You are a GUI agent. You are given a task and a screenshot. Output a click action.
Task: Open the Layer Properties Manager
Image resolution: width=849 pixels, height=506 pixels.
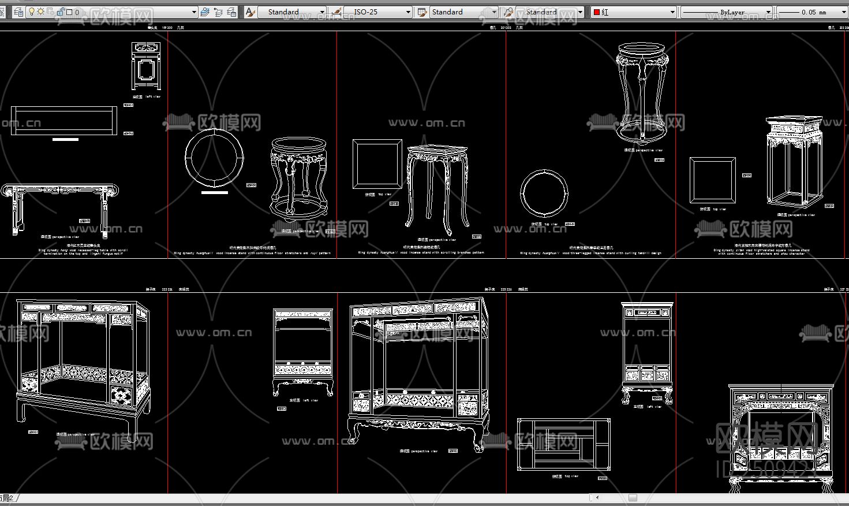pos(18,12)
